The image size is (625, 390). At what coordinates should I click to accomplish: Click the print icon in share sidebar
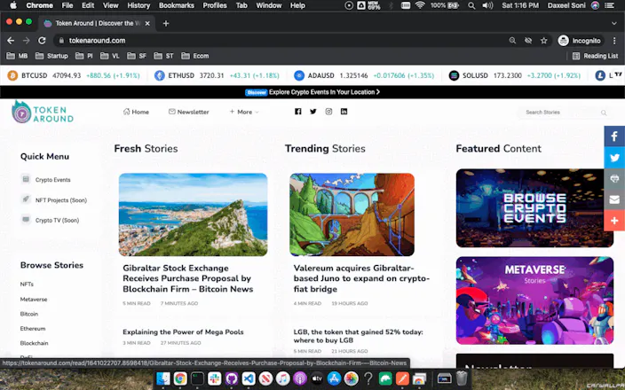[614, 178]
